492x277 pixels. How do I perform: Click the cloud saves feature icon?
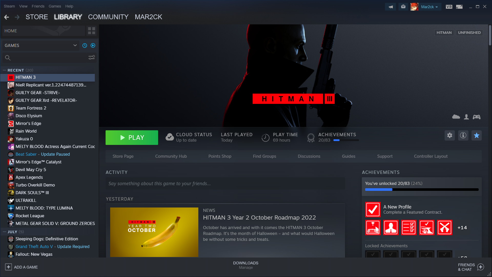point(456,117)
